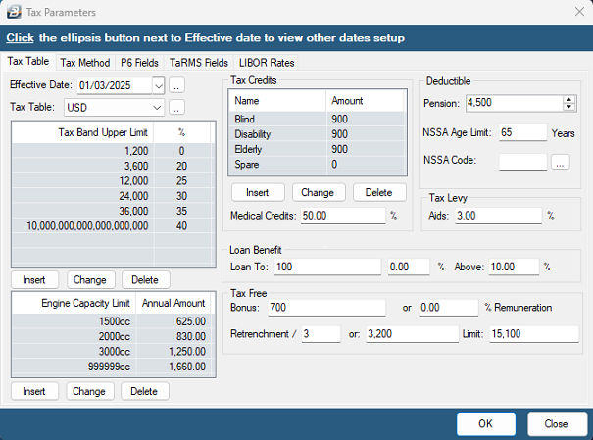This screenshot has height=440, width=593.
Task: Select the Elderly tax credit row
Action: coord(317,149)
